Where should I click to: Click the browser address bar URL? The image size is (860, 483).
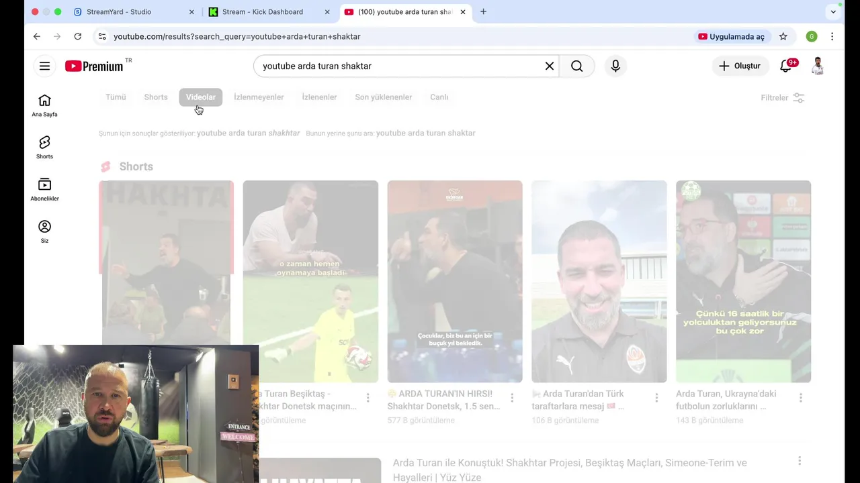click(x=236, y=36)
